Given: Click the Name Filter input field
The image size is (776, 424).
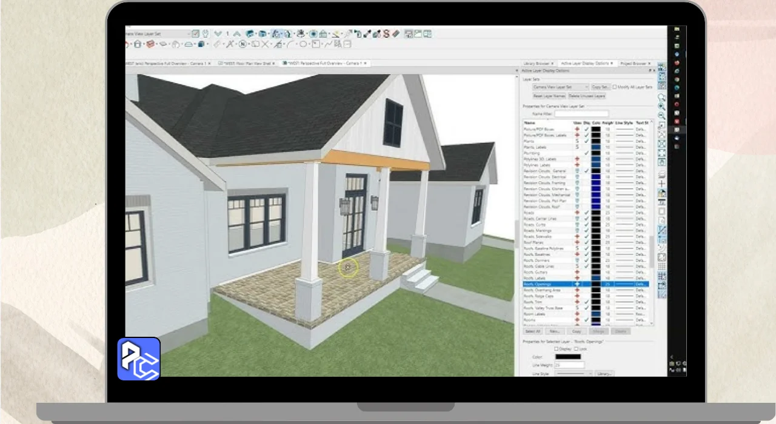Looking at the screenshot, I should (x=581, y=114).
